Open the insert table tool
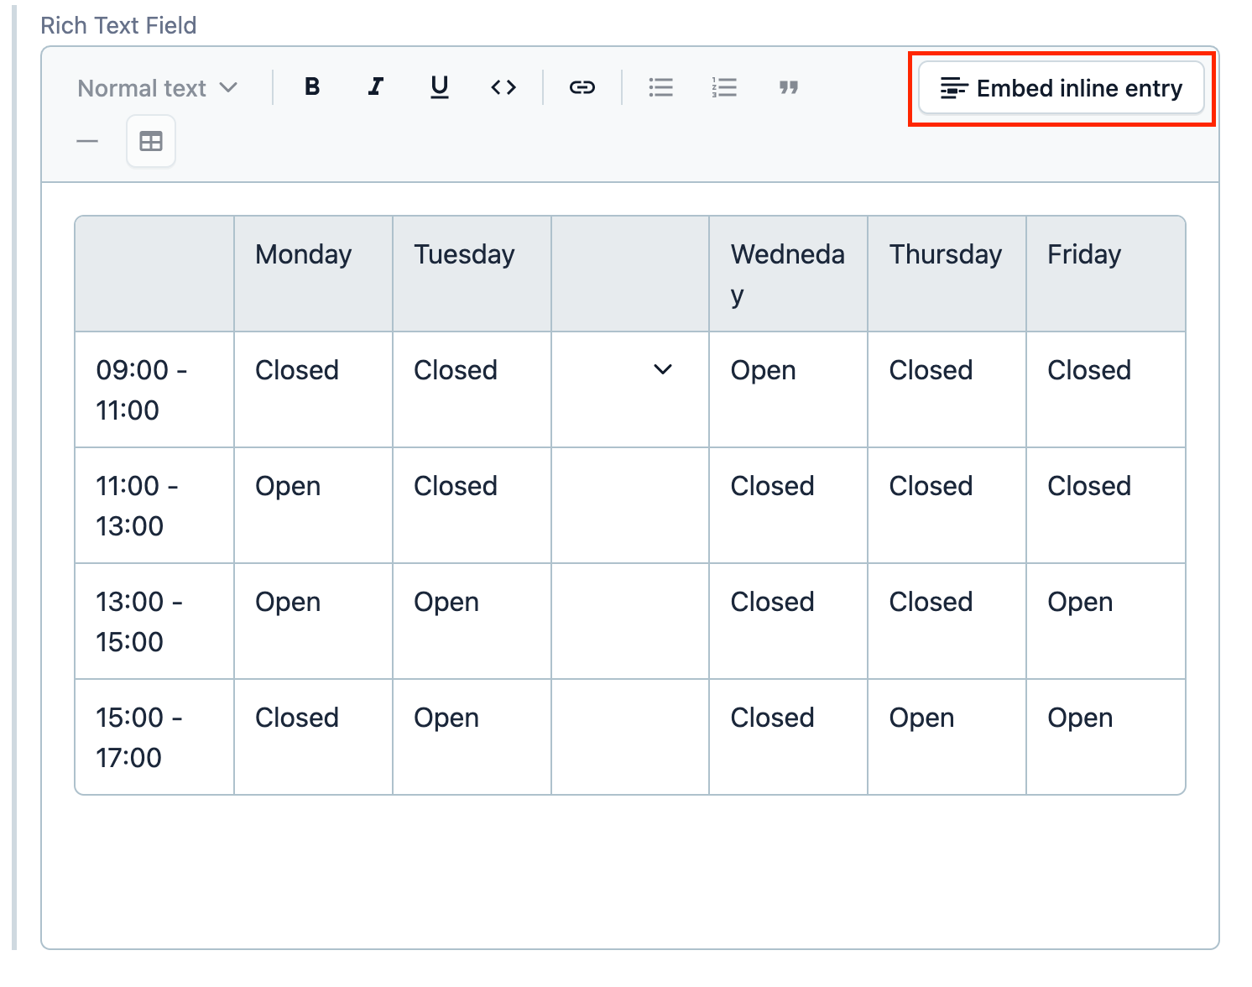 pos(150,140)
